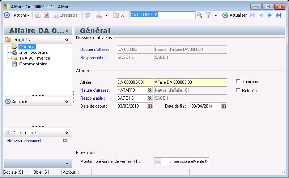This screenshot has width=289, height=178.
Task: Click the printer icon
Action: point(99,15)
